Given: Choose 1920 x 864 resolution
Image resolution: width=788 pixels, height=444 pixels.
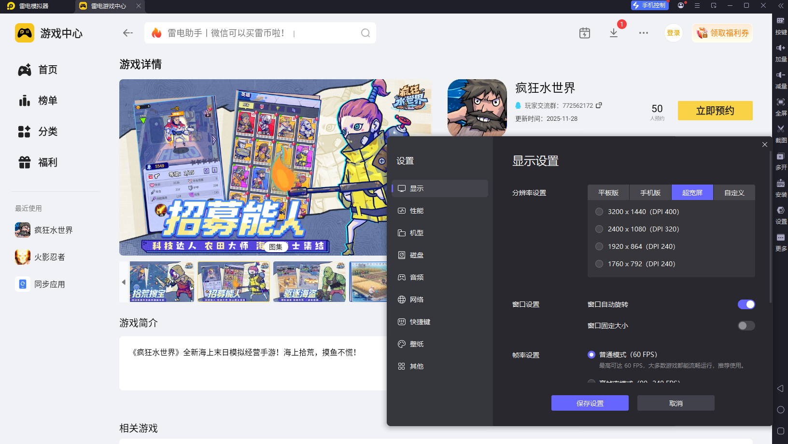Looking at the screenshot, I should coord(599,246).
